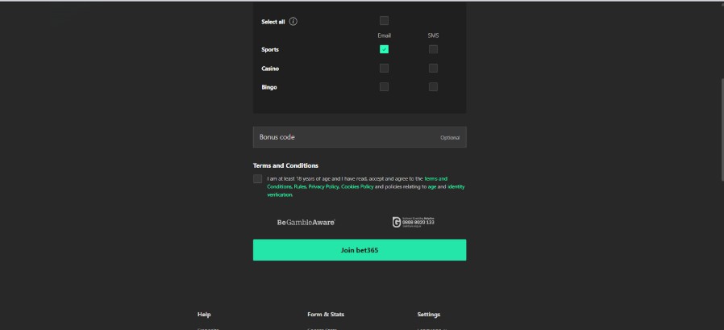724x330 pixels.
Task: Click the Help footer heading
Action: 204,315
